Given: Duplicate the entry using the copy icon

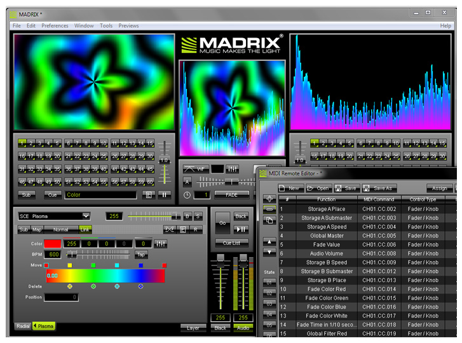Looking at the screenshot, I should click(x=269, y=220).
